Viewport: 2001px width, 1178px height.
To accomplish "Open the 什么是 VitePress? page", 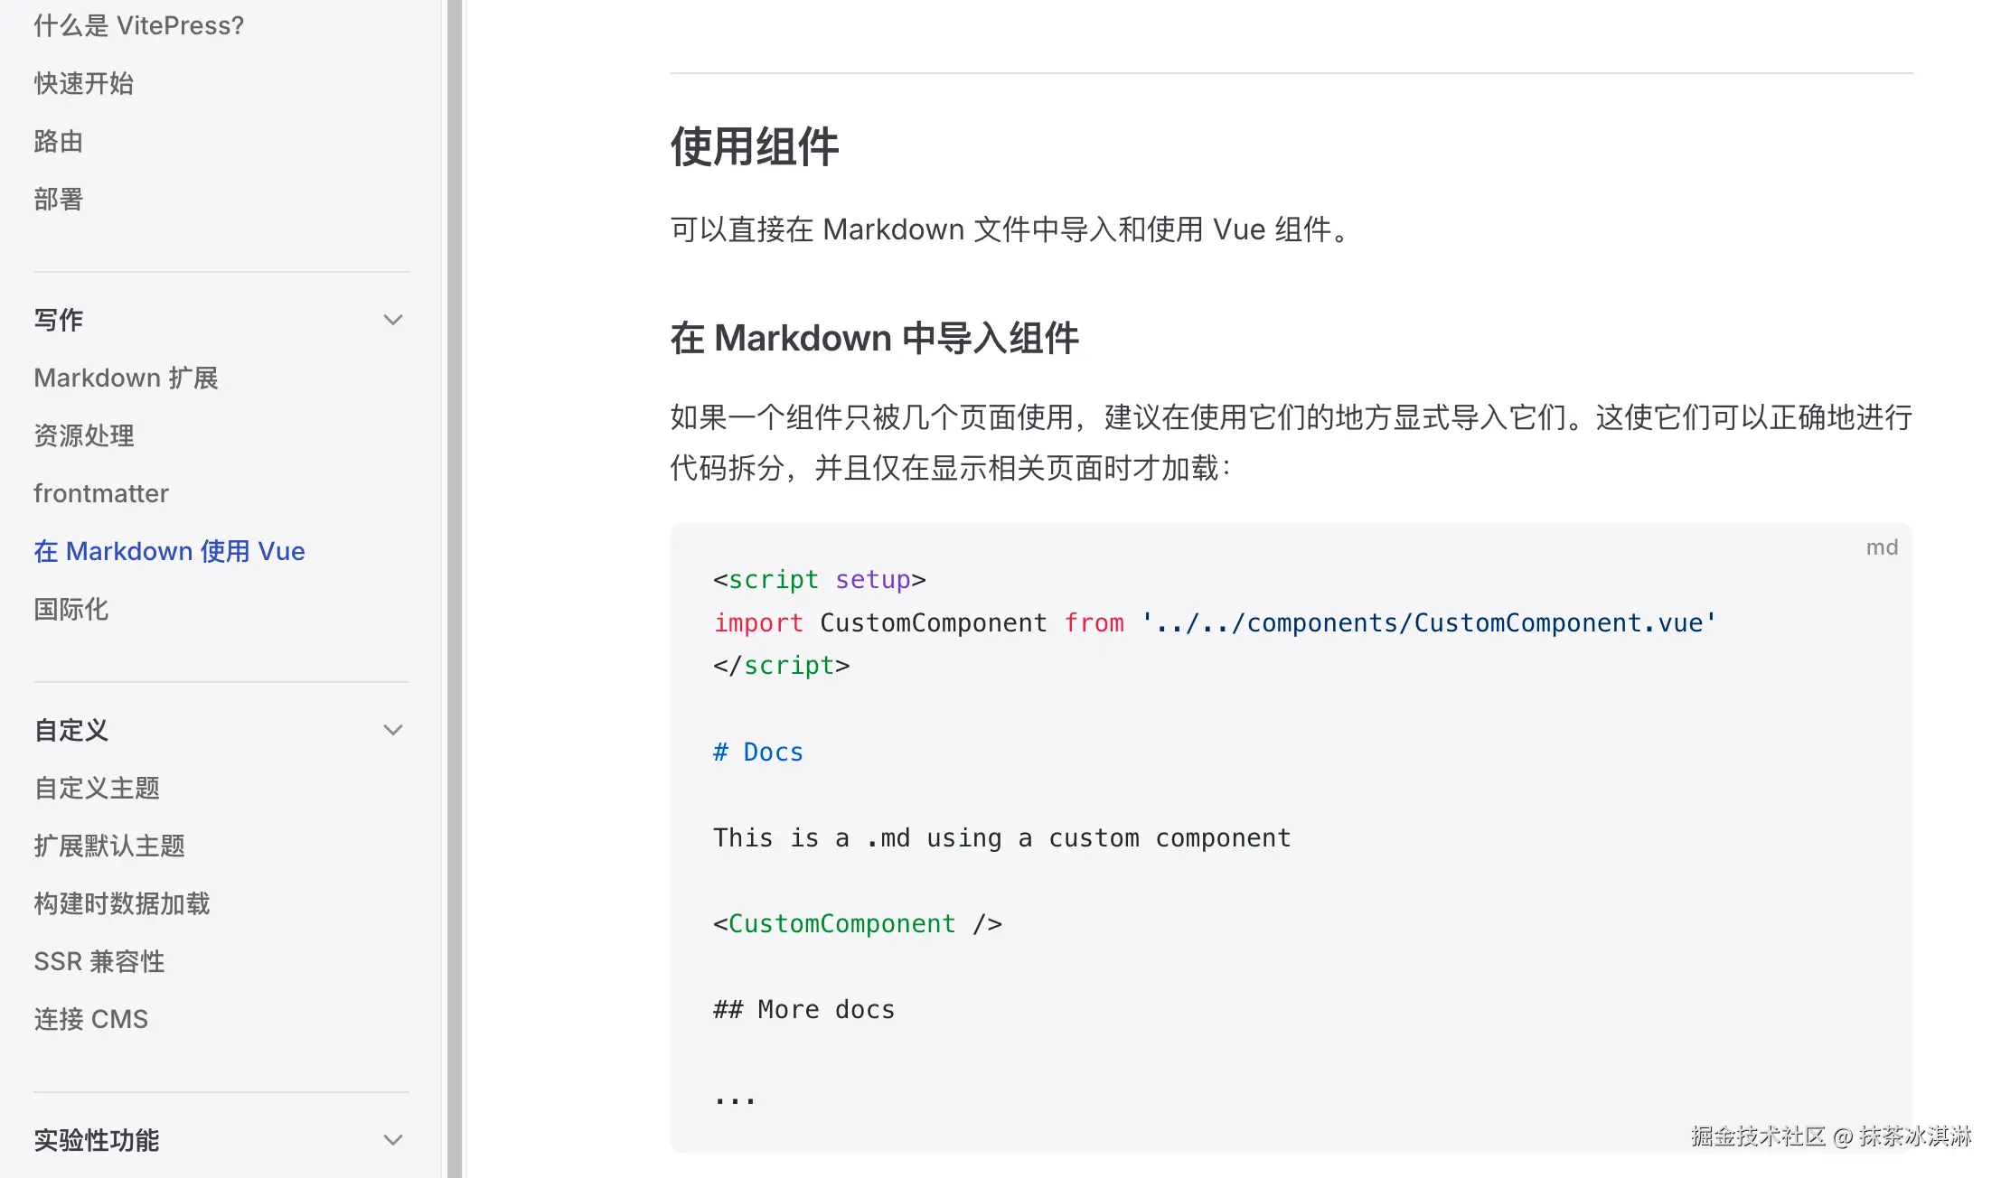I will coord(138,25).
